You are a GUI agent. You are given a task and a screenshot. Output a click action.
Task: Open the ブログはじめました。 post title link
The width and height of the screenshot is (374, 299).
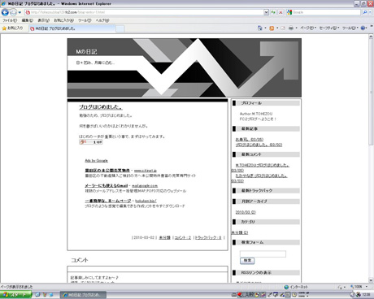[101, 107]
